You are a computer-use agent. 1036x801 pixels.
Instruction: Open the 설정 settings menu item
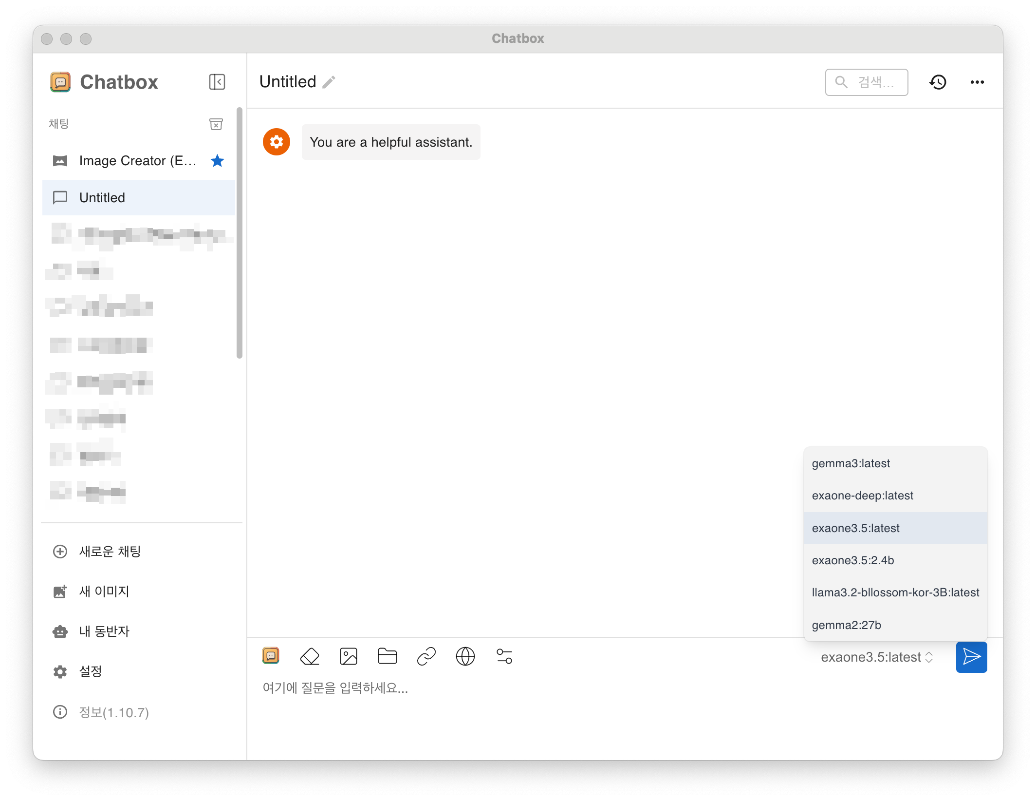[91, 671]
